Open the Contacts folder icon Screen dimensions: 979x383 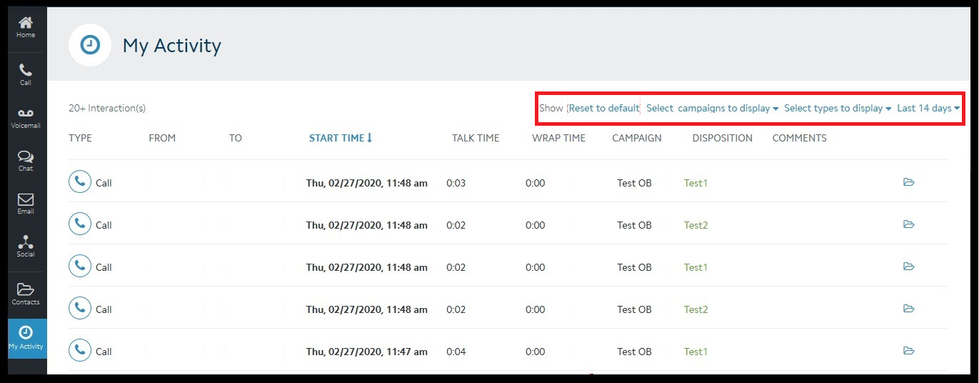click(x=26, y=294)
